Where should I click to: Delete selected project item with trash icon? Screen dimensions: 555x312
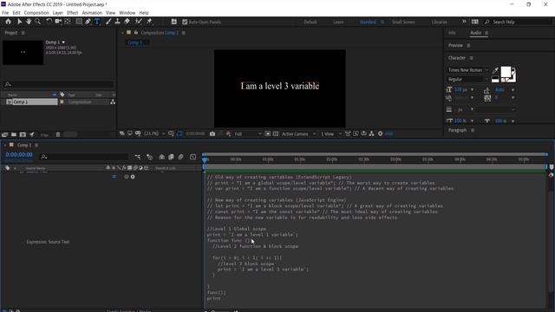click(x=58, y=134)
